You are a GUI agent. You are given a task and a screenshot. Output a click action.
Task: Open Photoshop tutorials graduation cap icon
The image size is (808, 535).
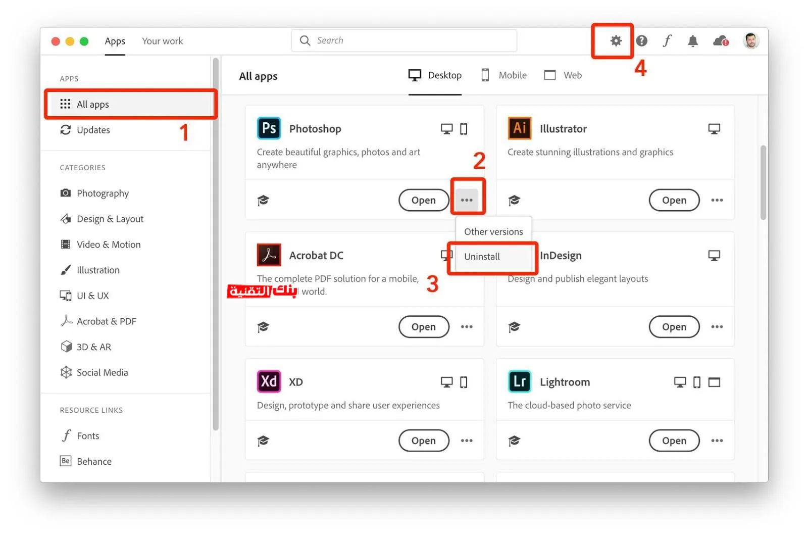(263, 201)
